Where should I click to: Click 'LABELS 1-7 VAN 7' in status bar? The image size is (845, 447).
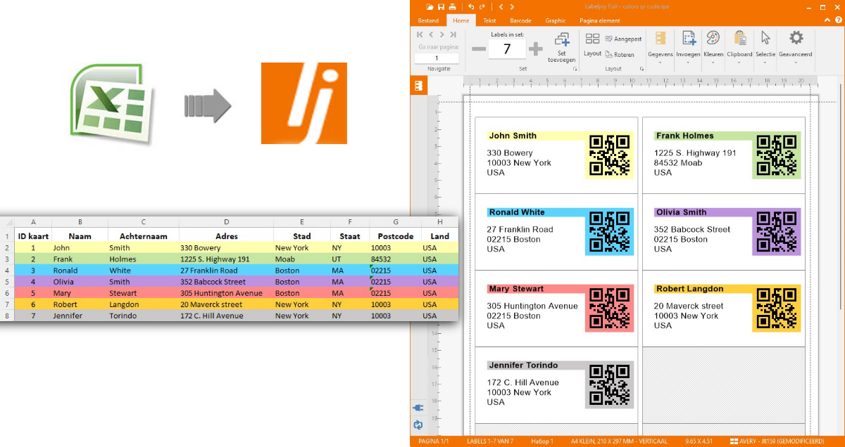tap(490, 441)
